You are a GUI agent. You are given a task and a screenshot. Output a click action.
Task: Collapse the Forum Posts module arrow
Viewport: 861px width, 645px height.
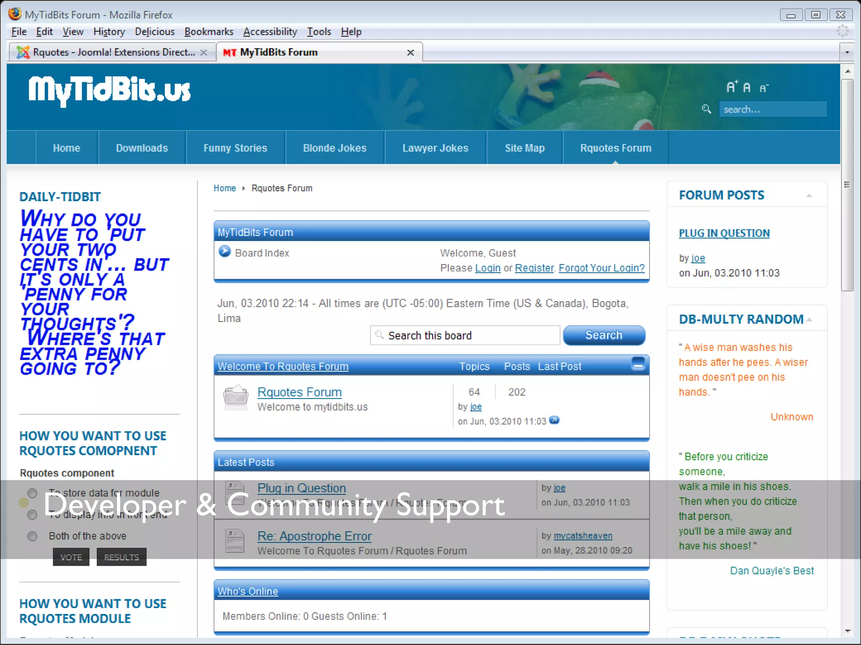(x=809, y=196)
